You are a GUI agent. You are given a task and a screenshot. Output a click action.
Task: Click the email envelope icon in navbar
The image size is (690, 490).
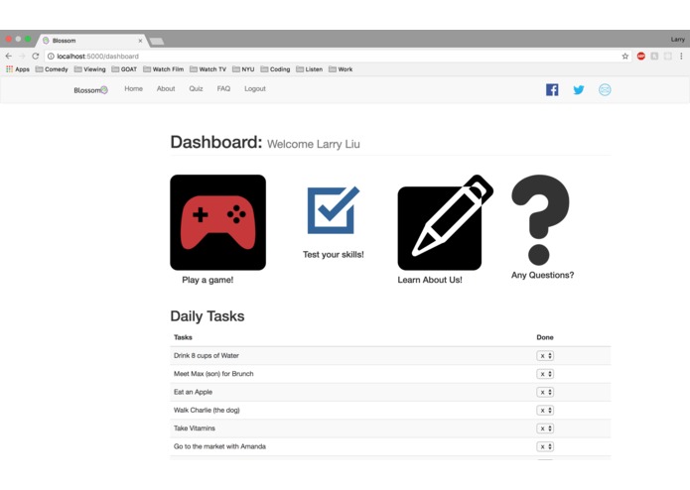[605, 89]
